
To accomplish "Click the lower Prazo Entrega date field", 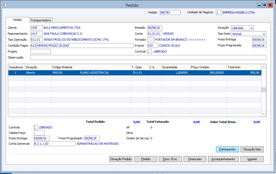I will 41,138.
